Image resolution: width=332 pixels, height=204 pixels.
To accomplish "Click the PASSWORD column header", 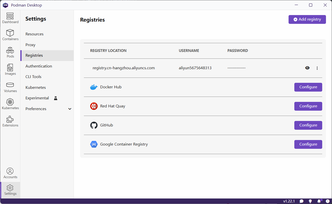I will click(x=238, y=51).
